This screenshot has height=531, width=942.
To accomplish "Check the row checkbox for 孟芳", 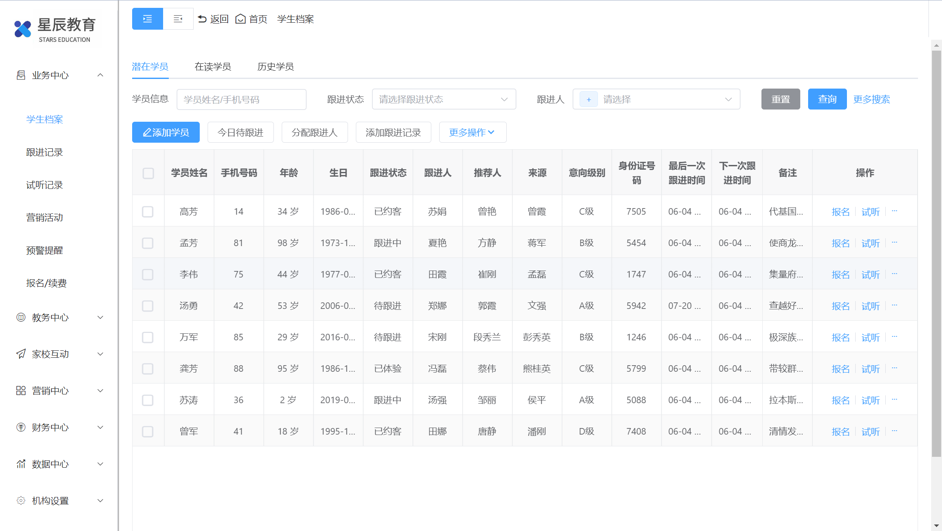I will (x=148, y=243).
